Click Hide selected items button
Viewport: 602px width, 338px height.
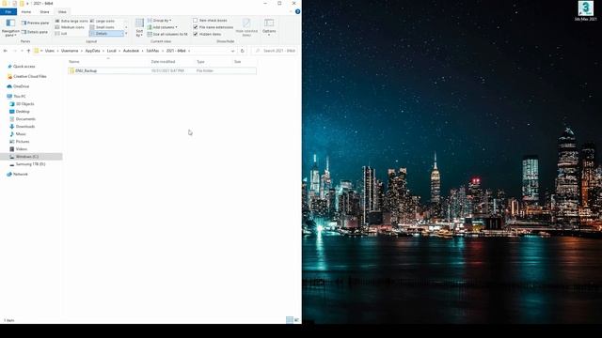[246, 27]
